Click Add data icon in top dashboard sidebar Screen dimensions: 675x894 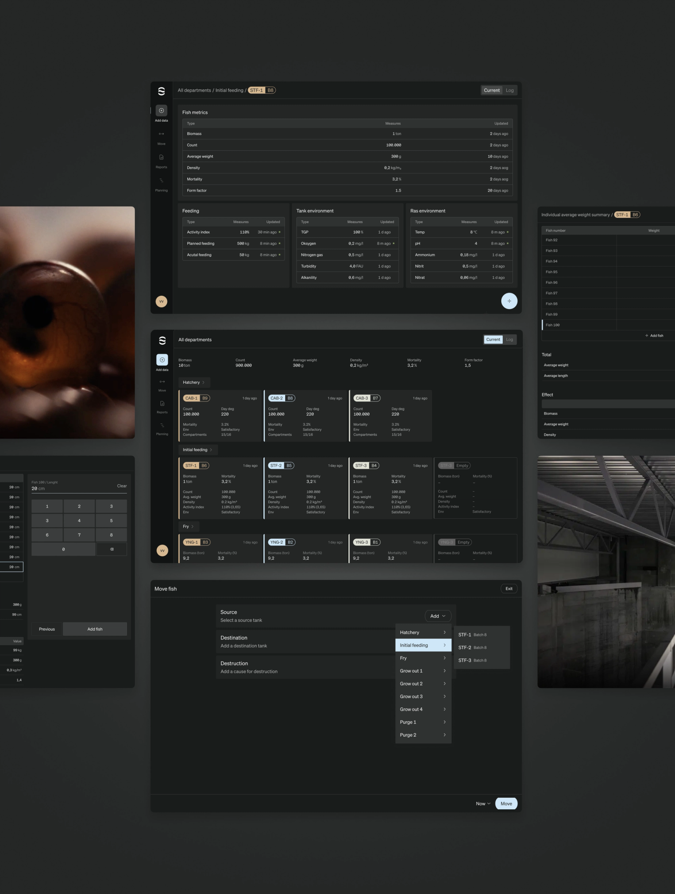161,111
